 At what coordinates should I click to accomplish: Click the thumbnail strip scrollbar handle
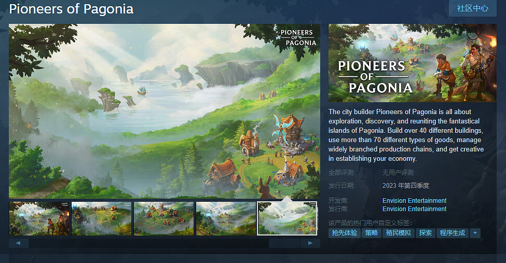pyautogui.click(x=284, y=243)
